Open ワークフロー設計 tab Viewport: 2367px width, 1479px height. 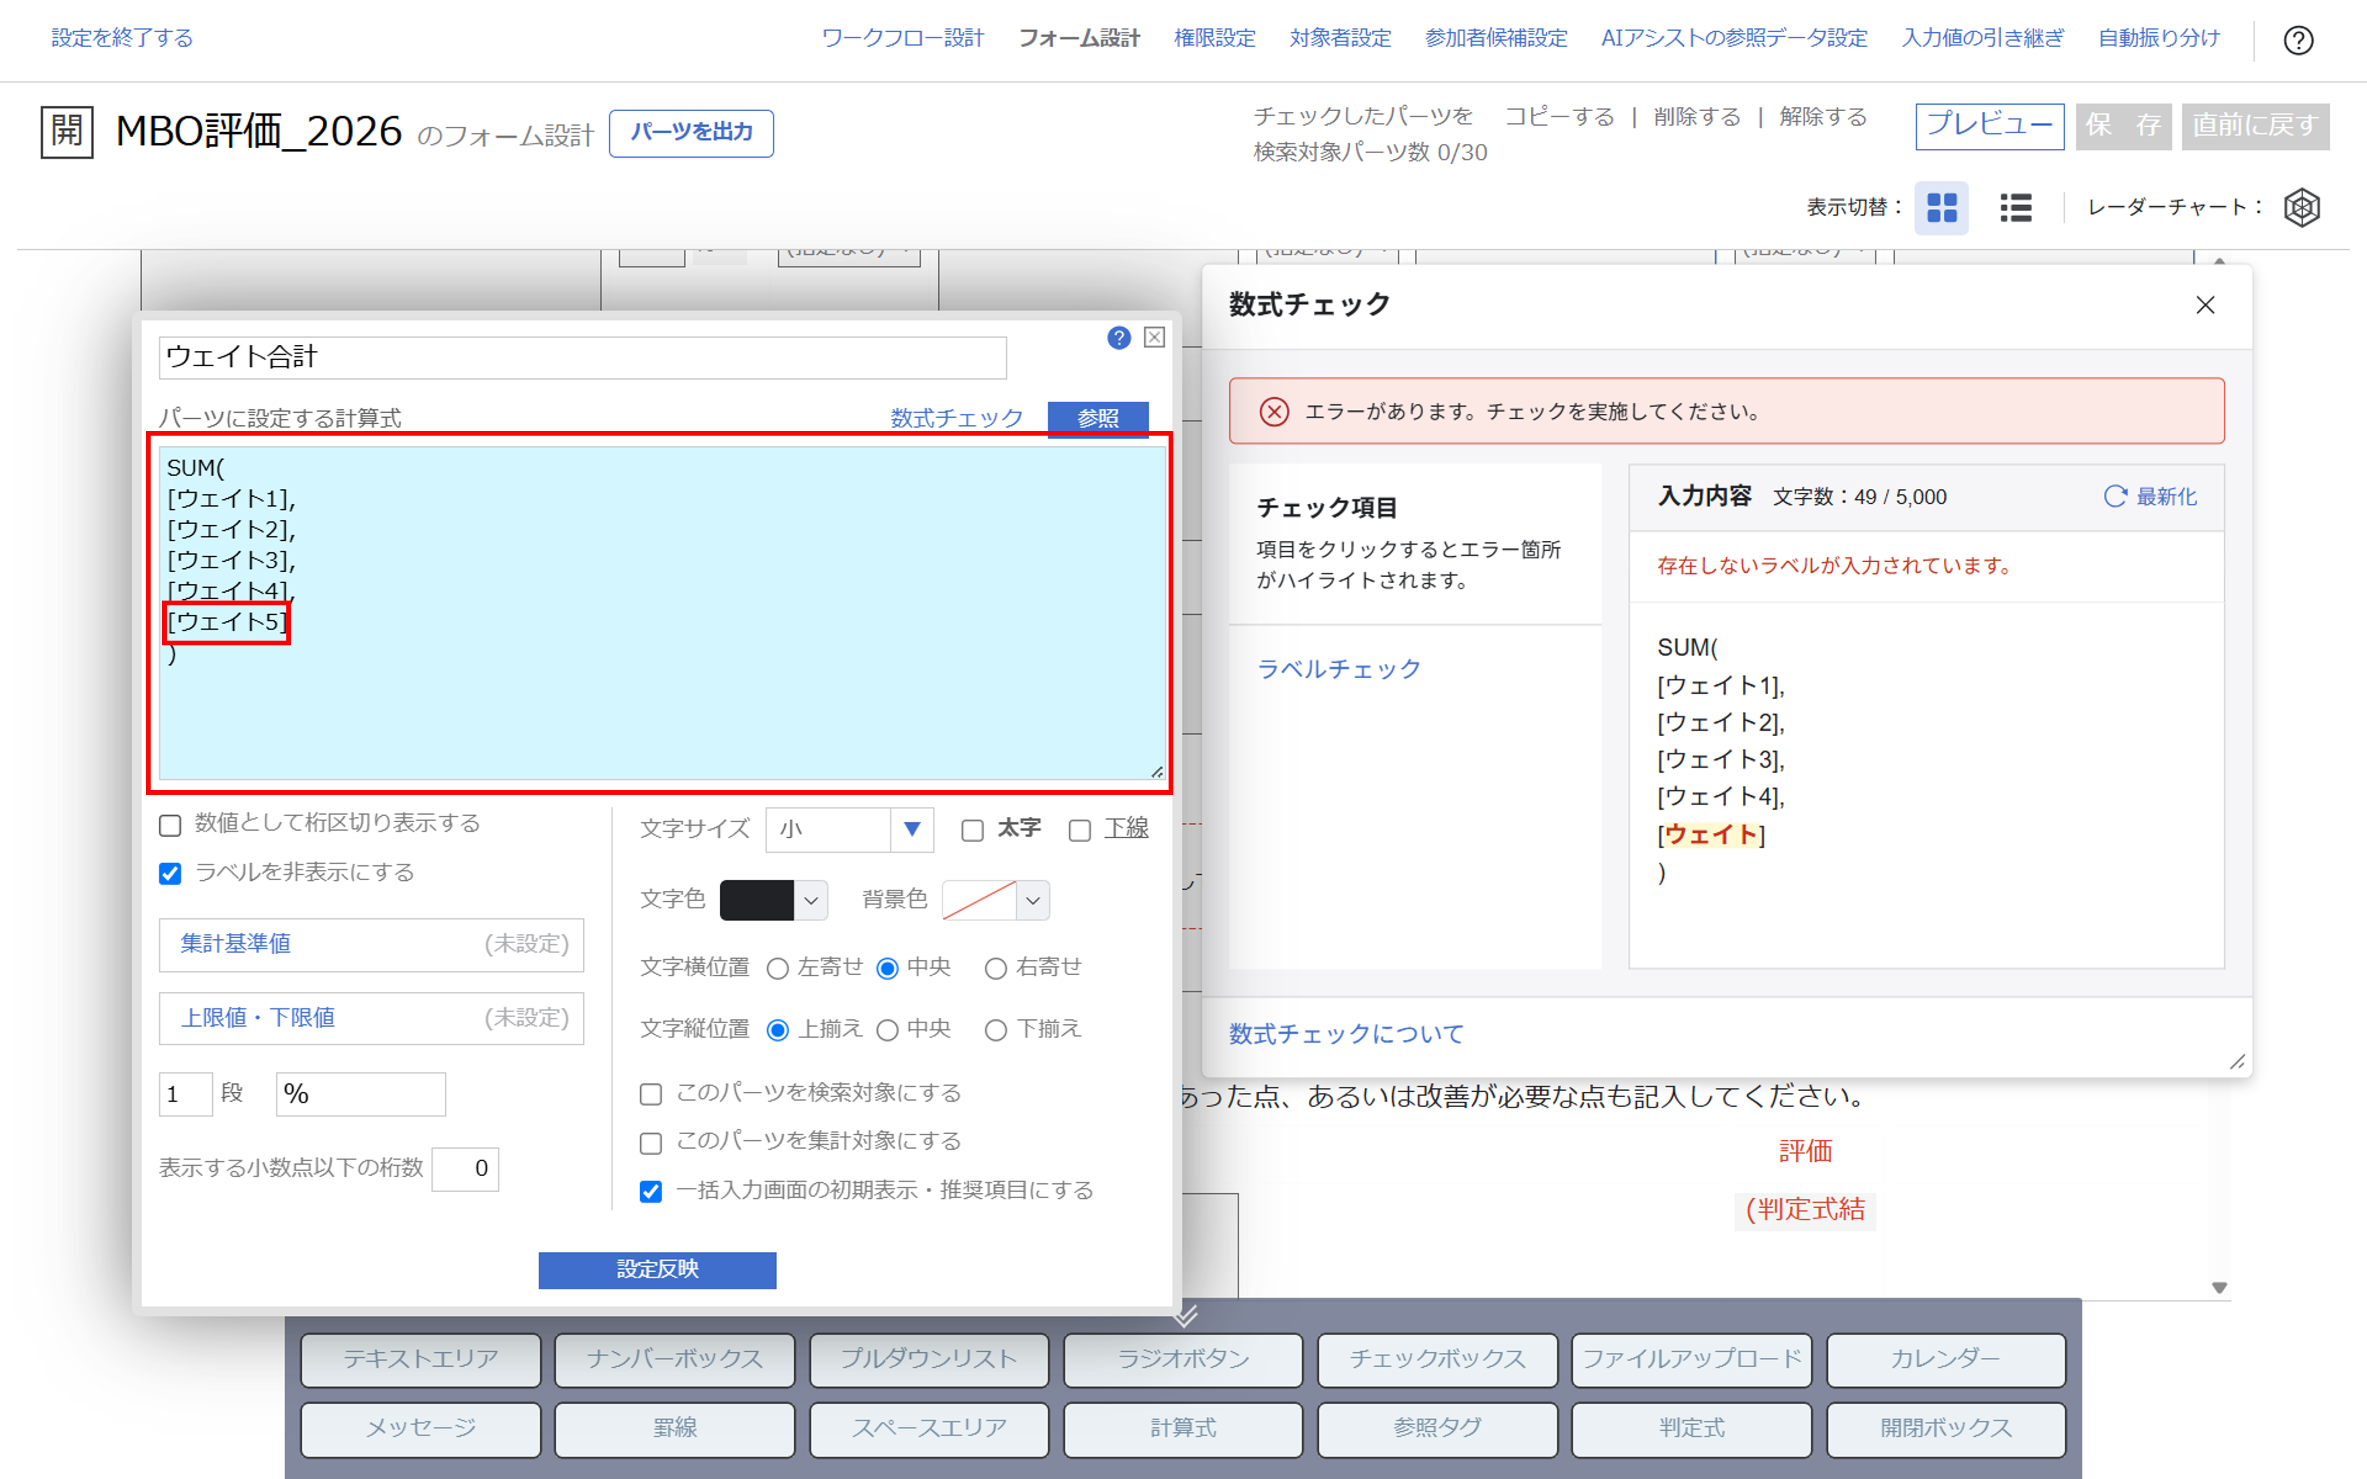pyautogui.click(x=902, y=38)
